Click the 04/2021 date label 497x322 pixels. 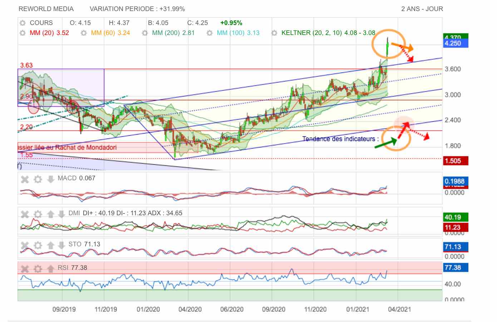pos(399,309)
